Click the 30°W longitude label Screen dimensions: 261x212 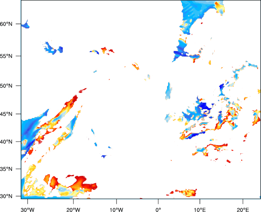pyautogui.click(x=28, y=210)
